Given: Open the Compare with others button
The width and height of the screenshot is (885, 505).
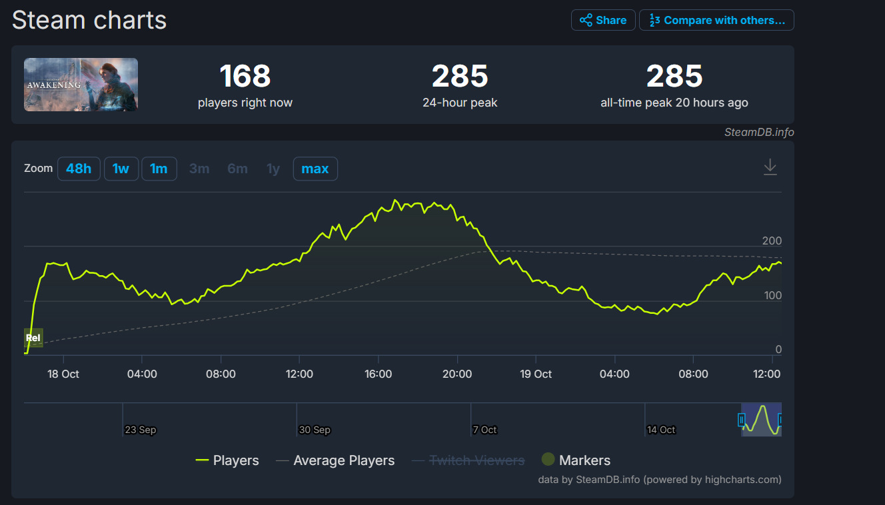Looking at the screenshot, I should 716,20.
